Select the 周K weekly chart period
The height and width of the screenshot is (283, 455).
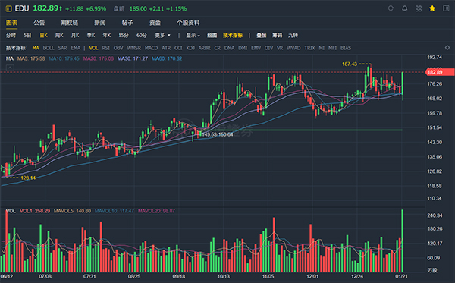[59, 36]
